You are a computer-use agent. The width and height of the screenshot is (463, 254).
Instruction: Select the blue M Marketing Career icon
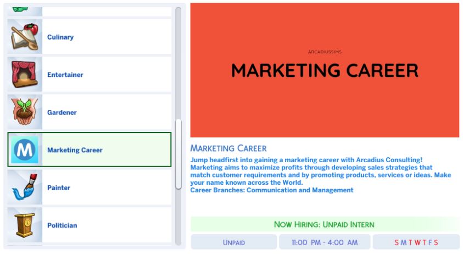(25, 150)
